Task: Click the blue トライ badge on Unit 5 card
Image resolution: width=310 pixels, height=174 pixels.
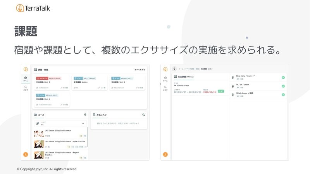Action: point(115,78)
